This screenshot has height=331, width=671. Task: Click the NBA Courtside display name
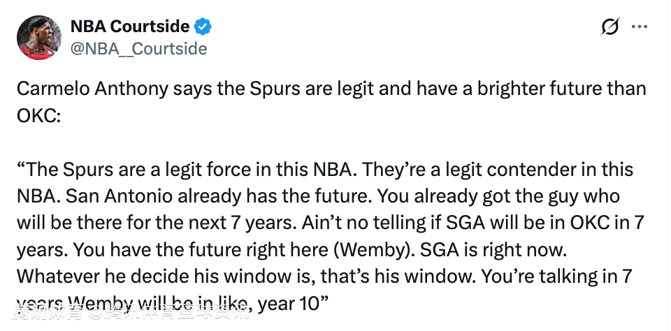click(x=130, y=27)
